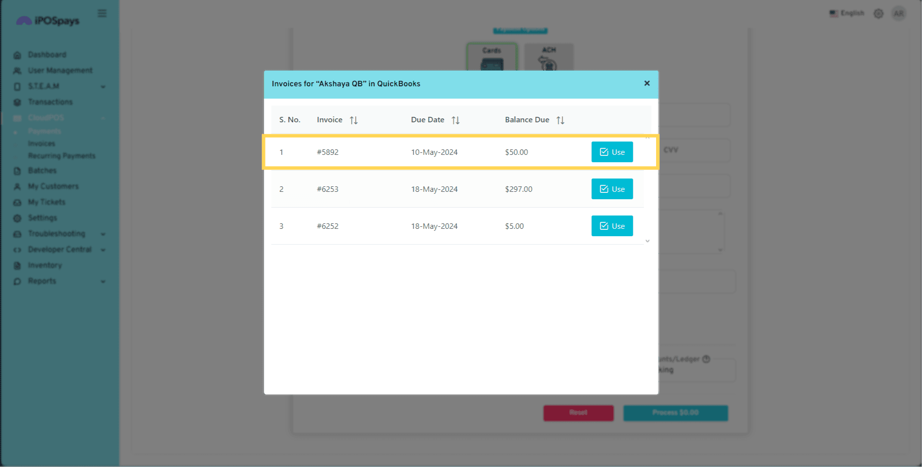Click the Process $0.00 button
Screen dimensions: 922x467
(x=675, y=413)
